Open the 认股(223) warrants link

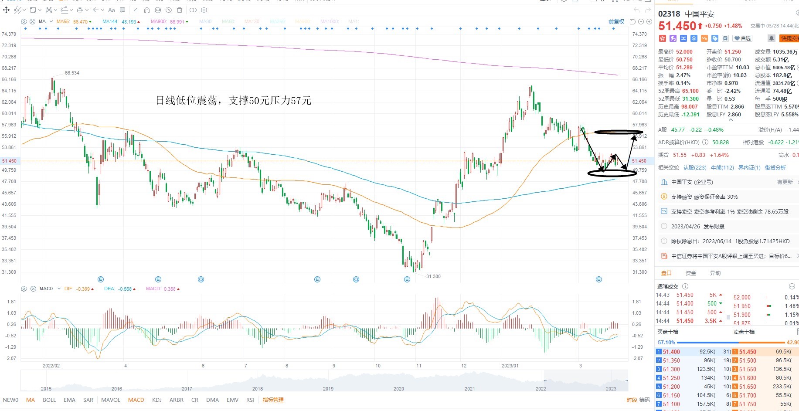tap(695, 167)
